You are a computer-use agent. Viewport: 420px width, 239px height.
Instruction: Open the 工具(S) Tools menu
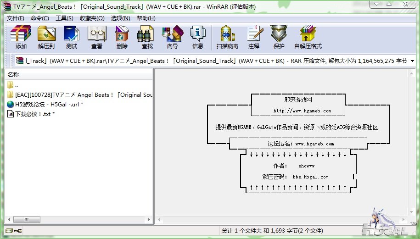pos(64,18)
